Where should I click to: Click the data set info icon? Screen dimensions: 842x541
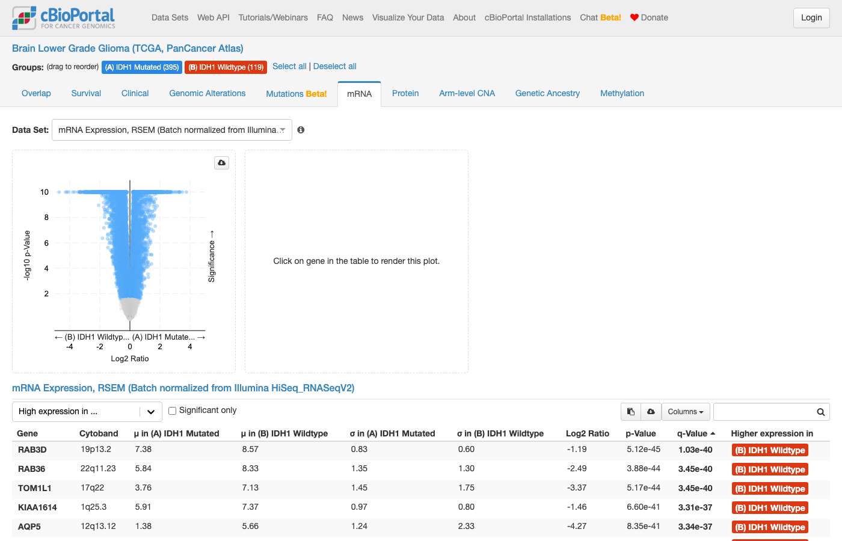click(x=301, y=130)
